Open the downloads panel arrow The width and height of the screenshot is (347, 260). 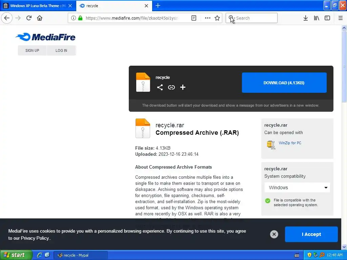306,18
